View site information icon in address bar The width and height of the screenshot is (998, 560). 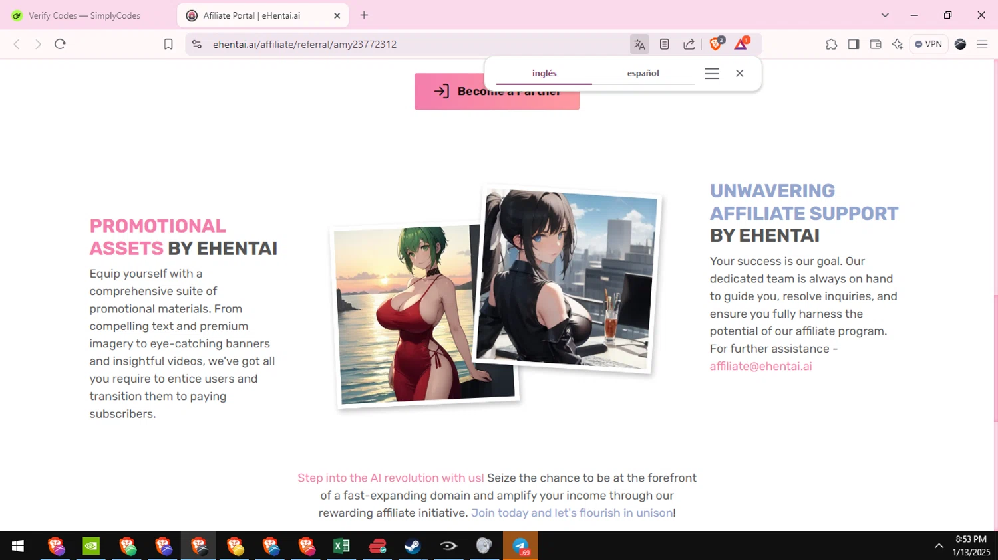197,44
